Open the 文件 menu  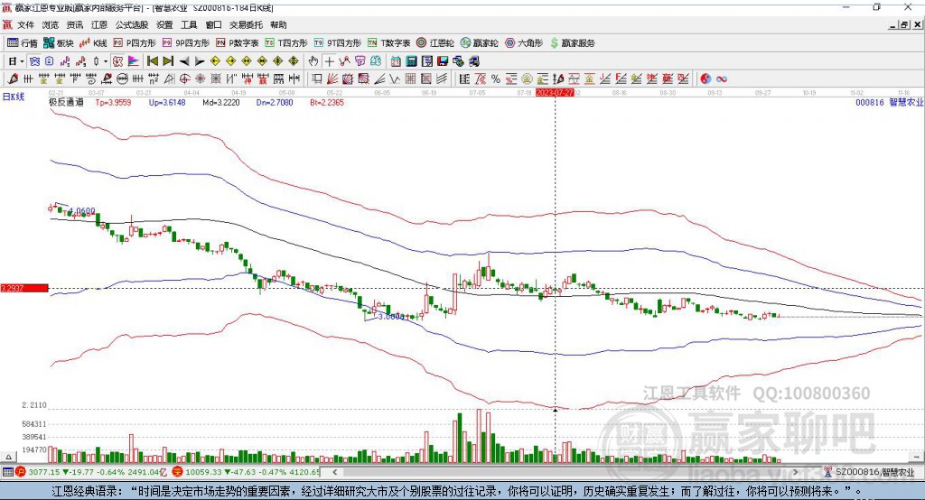pyautogui.click(x=25, y=24)
